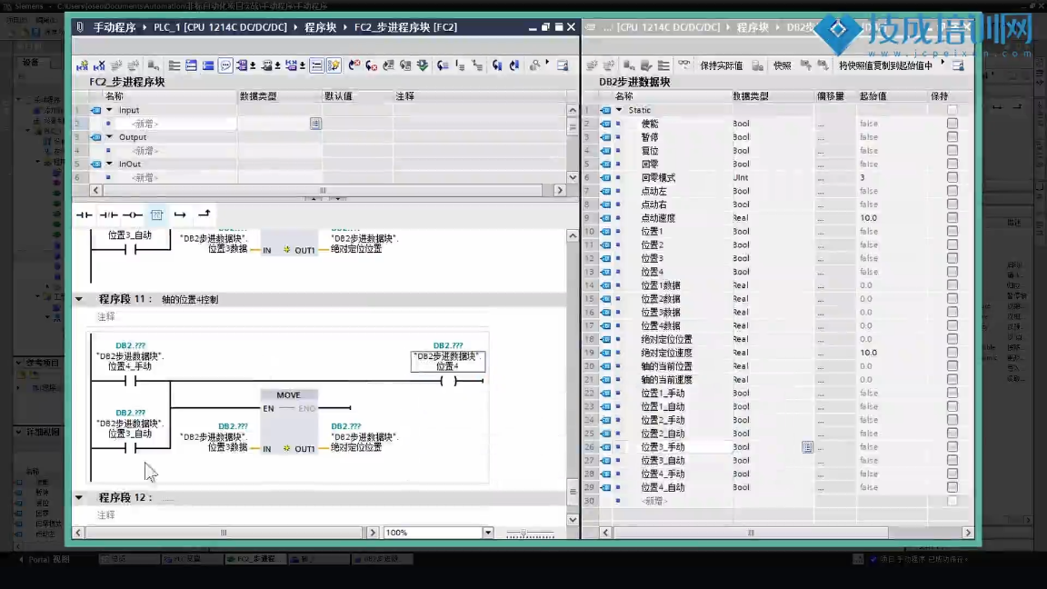Switch to Portal 视图

(44, 559)
